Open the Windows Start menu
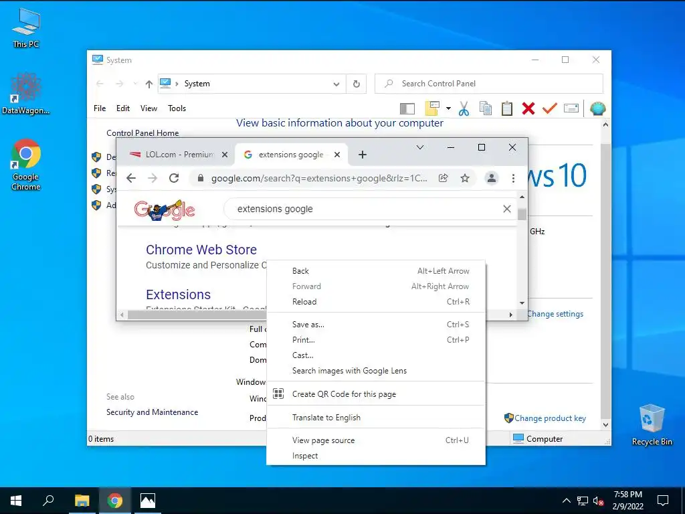Image resolution: width=685 pixels, height=514 pixels. [16, 501]
